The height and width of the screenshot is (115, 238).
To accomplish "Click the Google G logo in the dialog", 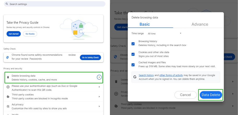I will [135, 77].
